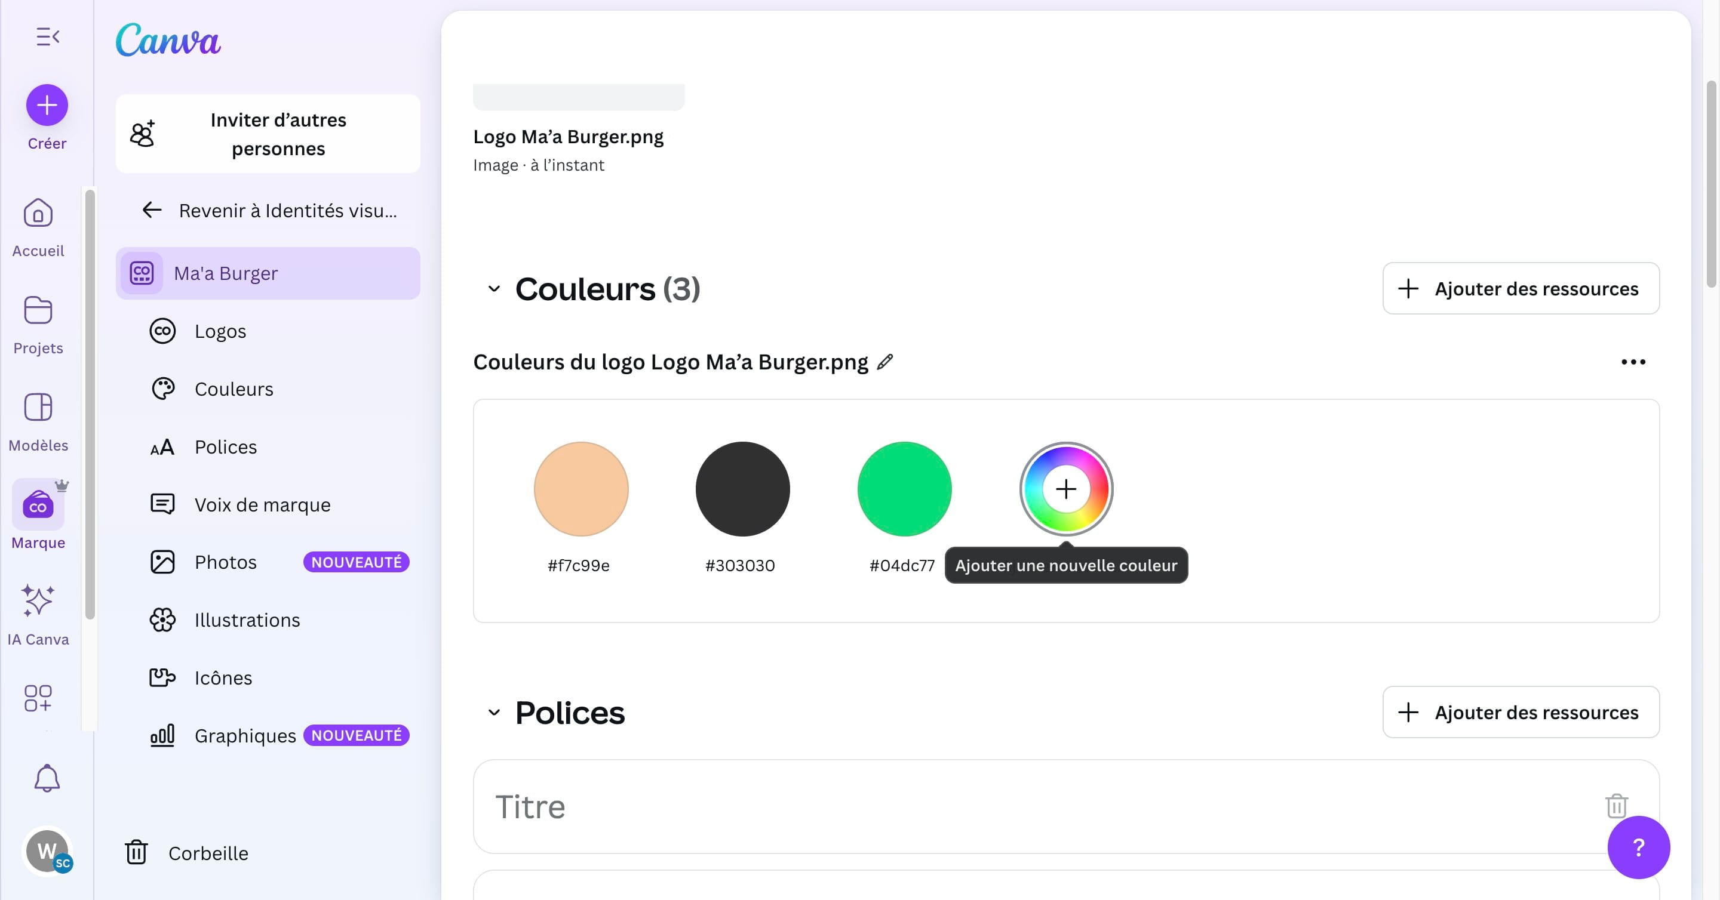This screenshot has height=900, width=1720.
Task: Open notifications bell
Action: (x=46, y=778)
